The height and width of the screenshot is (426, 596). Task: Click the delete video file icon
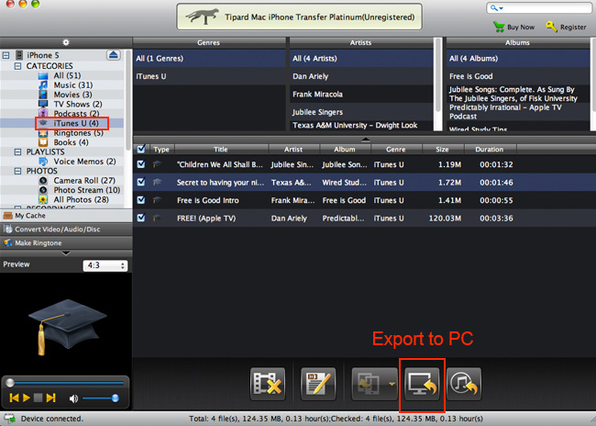[x=268, y=384]
